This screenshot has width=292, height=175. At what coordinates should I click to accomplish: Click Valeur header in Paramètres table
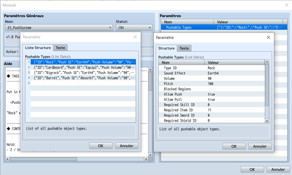(248, 22)
